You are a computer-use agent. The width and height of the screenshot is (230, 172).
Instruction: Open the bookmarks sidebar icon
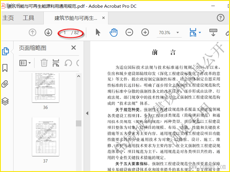[5, 68]
